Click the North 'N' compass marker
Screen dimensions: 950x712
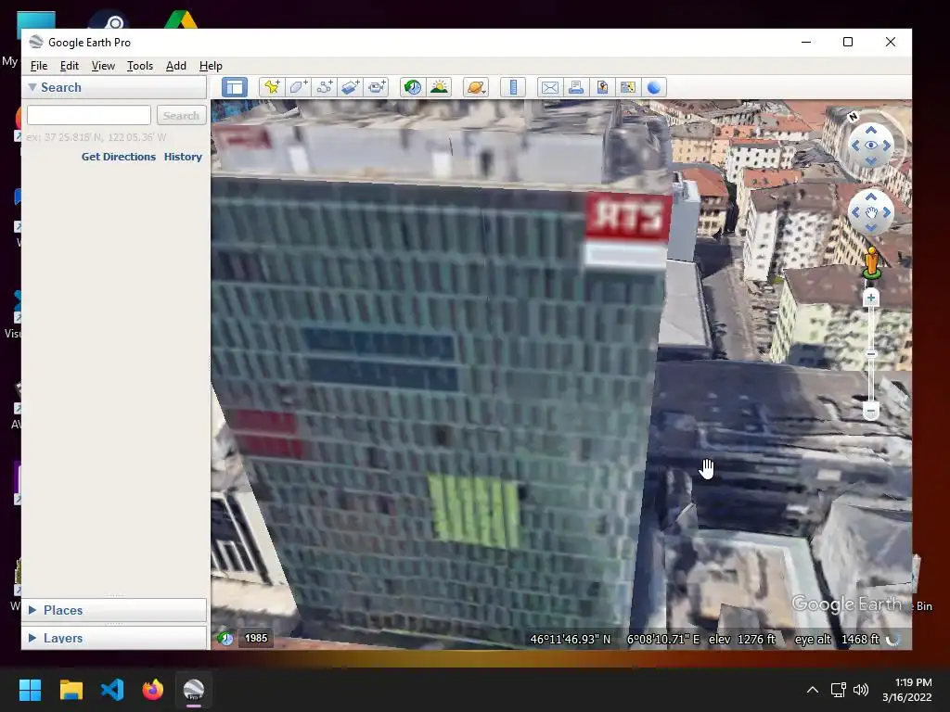click(x=854, y=116)
